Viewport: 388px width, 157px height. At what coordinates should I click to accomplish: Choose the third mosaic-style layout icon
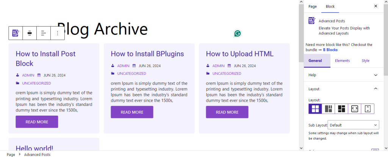click(x=341, y=109)
